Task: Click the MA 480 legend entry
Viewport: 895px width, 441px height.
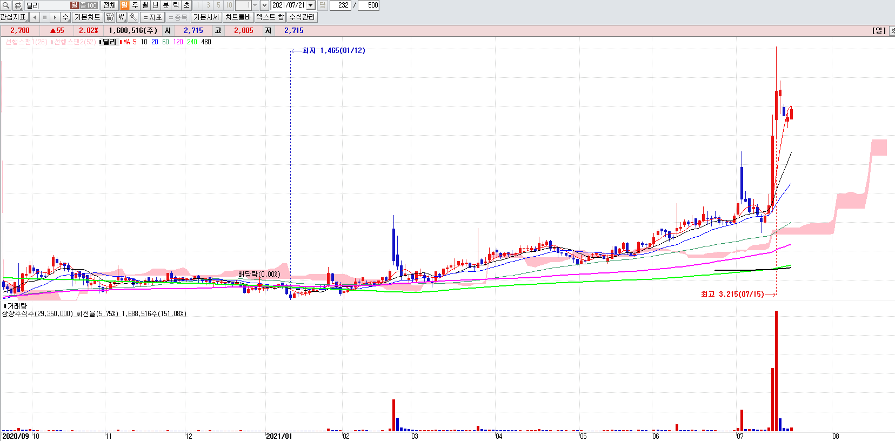Action: (x=206, y=42)
